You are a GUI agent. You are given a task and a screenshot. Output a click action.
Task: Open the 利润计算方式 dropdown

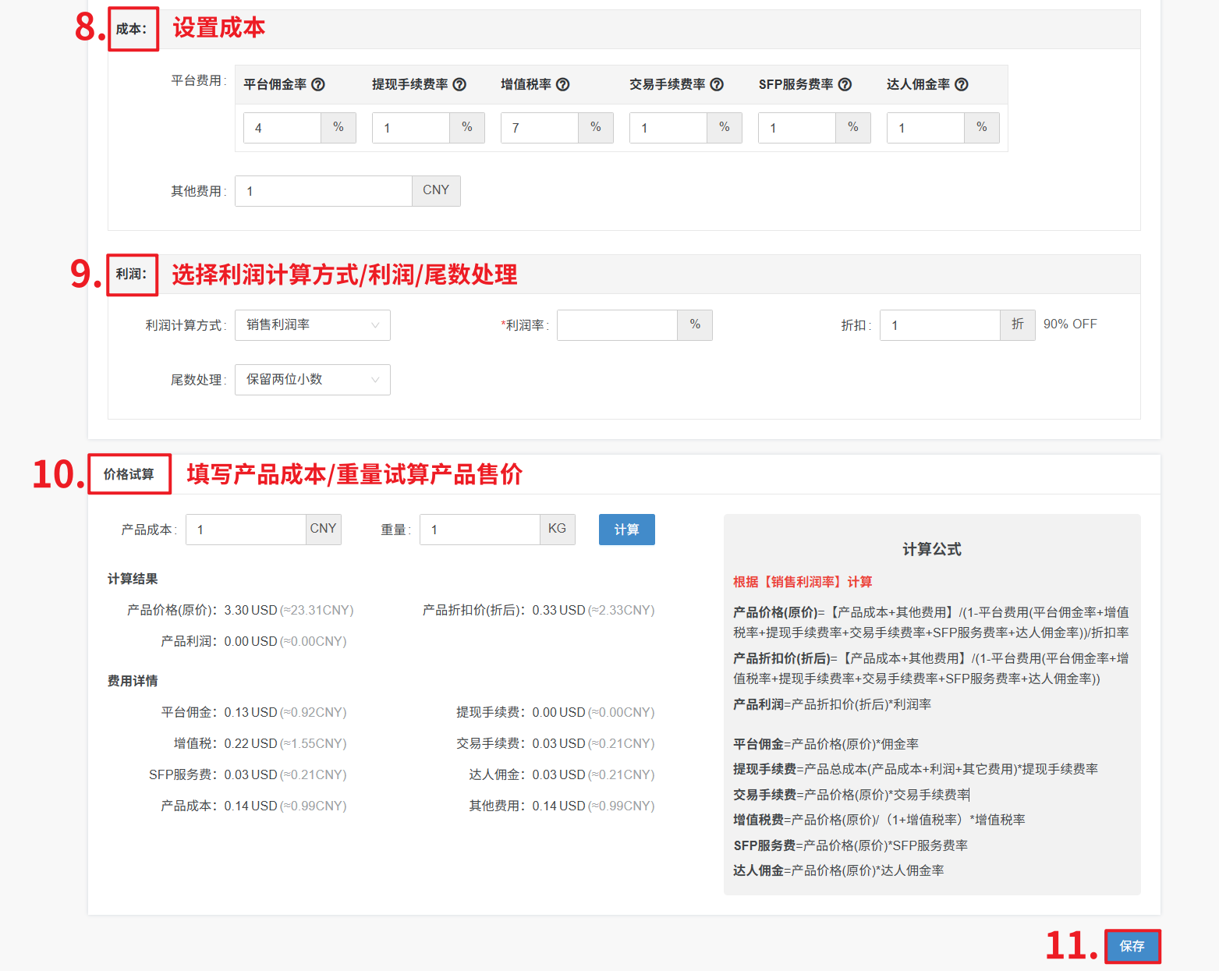tap(312, 325)
